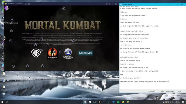Open the Spotify taskbar icon
186x104 pixels.
click(118, 102)
